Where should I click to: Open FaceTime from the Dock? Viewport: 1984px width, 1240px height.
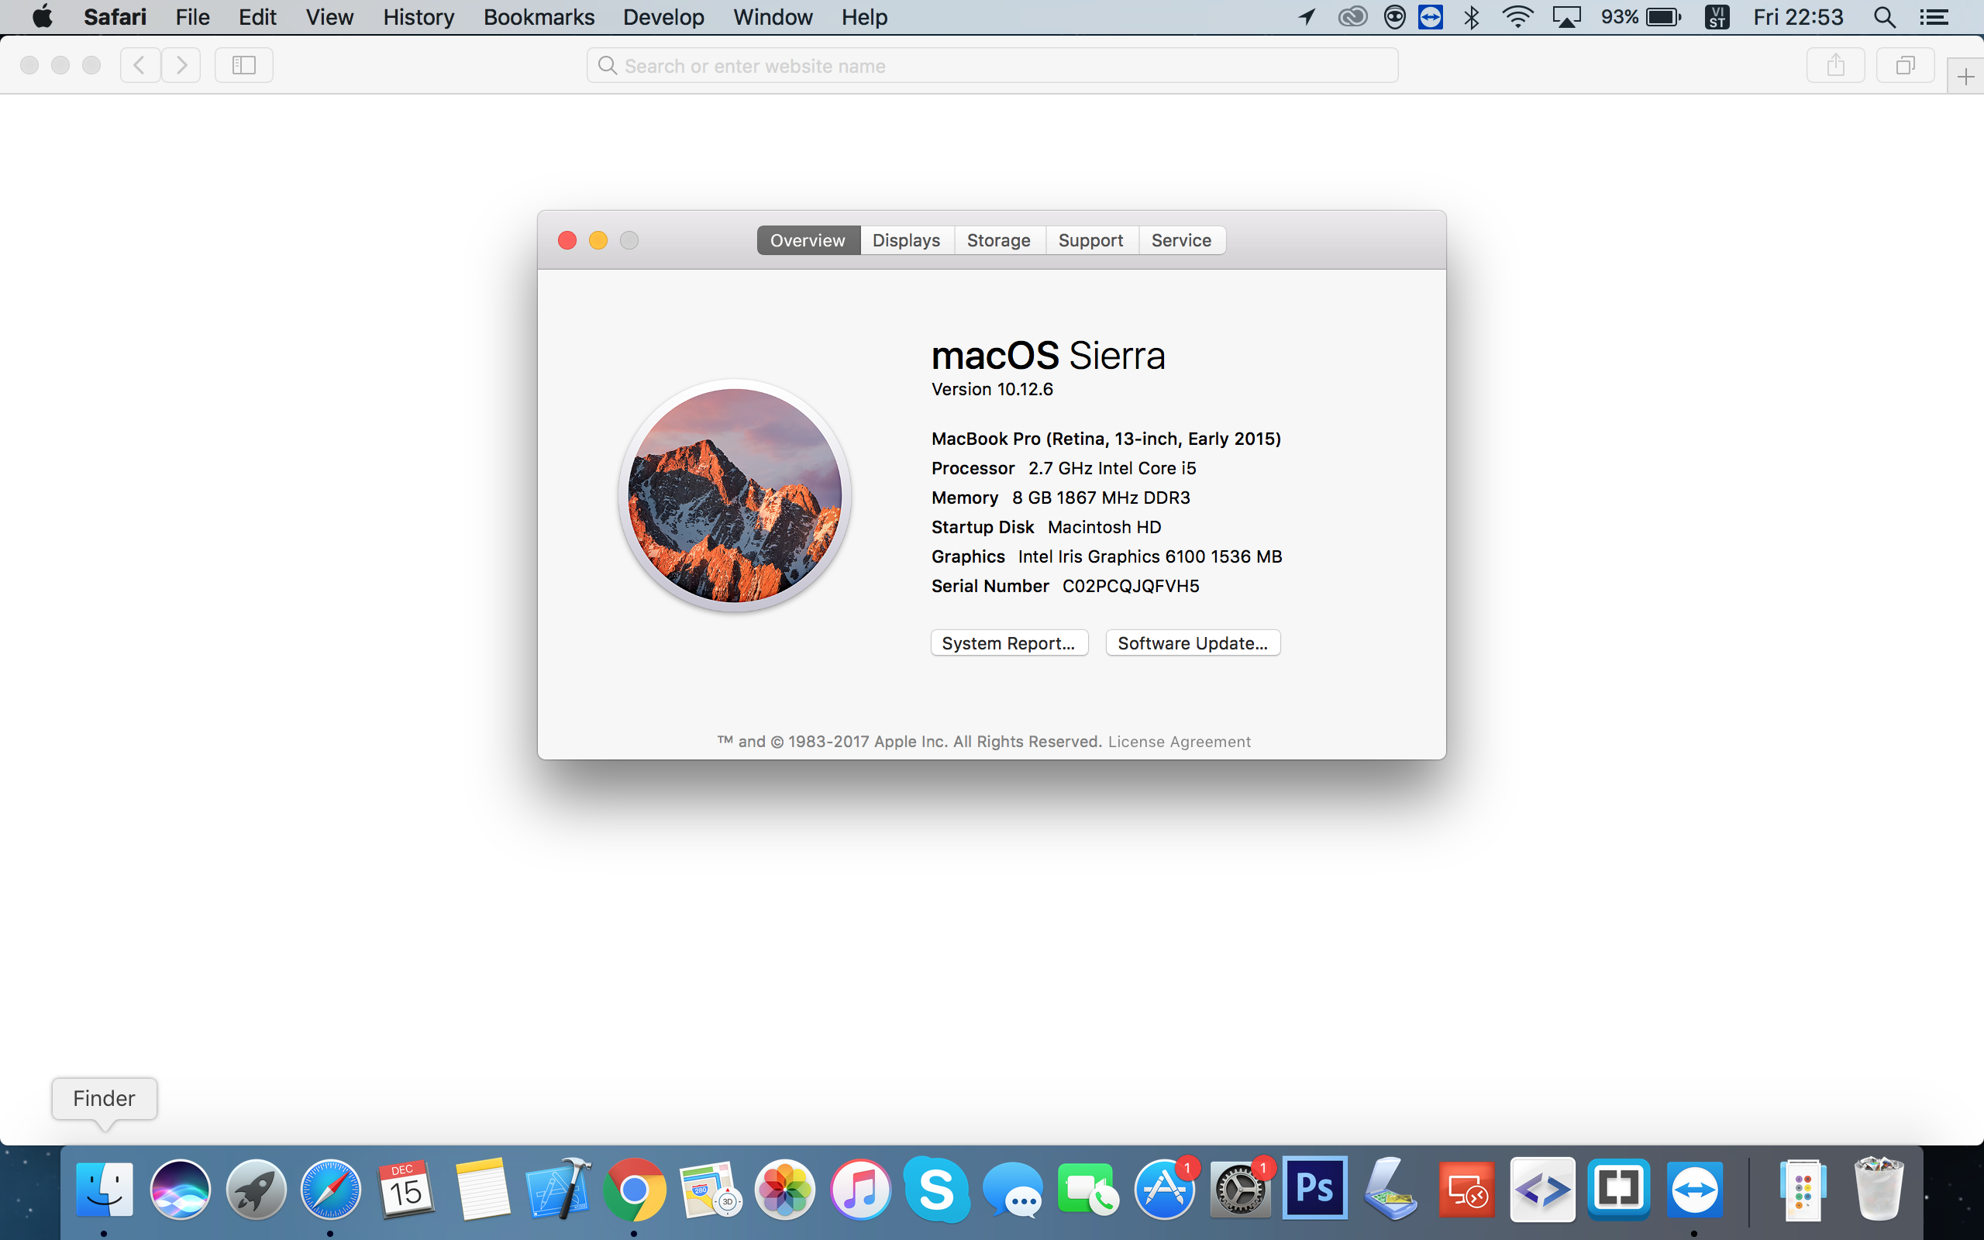1088,1189
